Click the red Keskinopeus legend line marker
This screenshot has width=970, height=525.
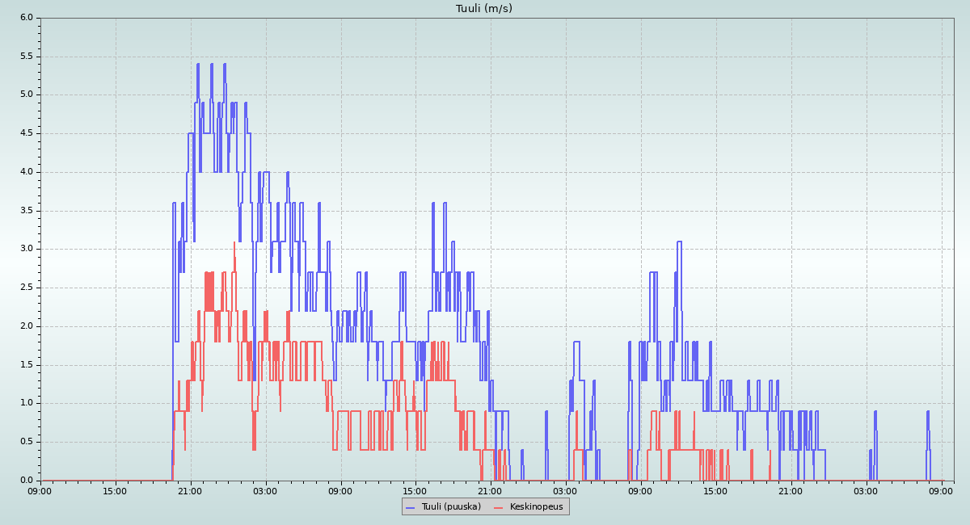point(498,507)
